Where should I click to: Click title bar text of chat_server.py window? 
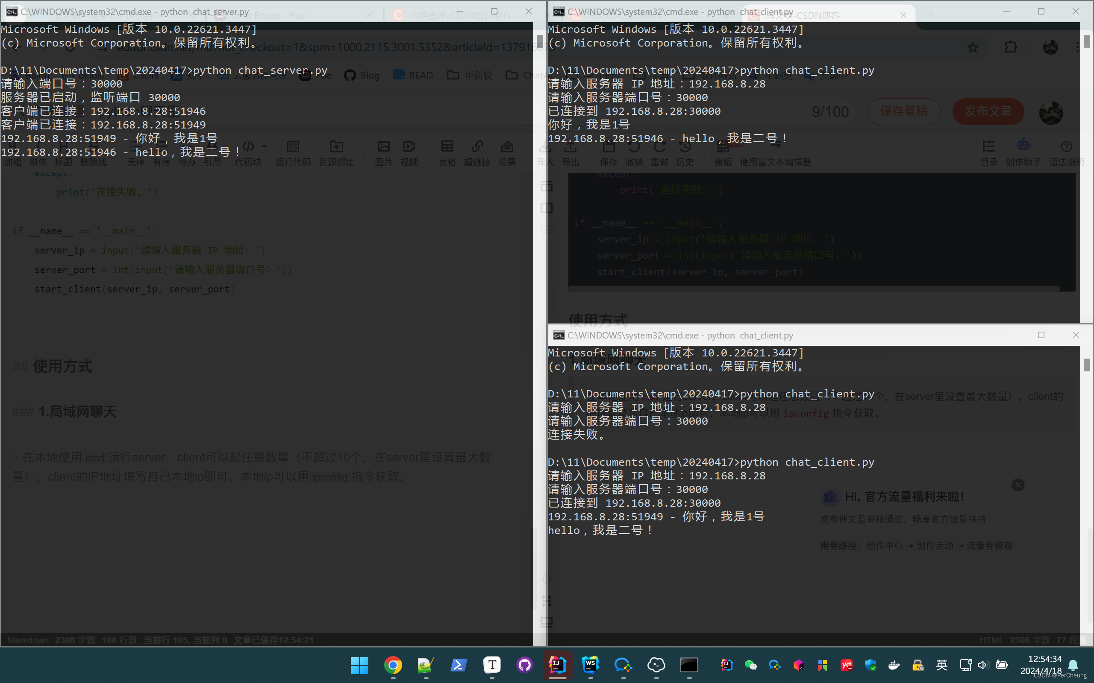134,12
